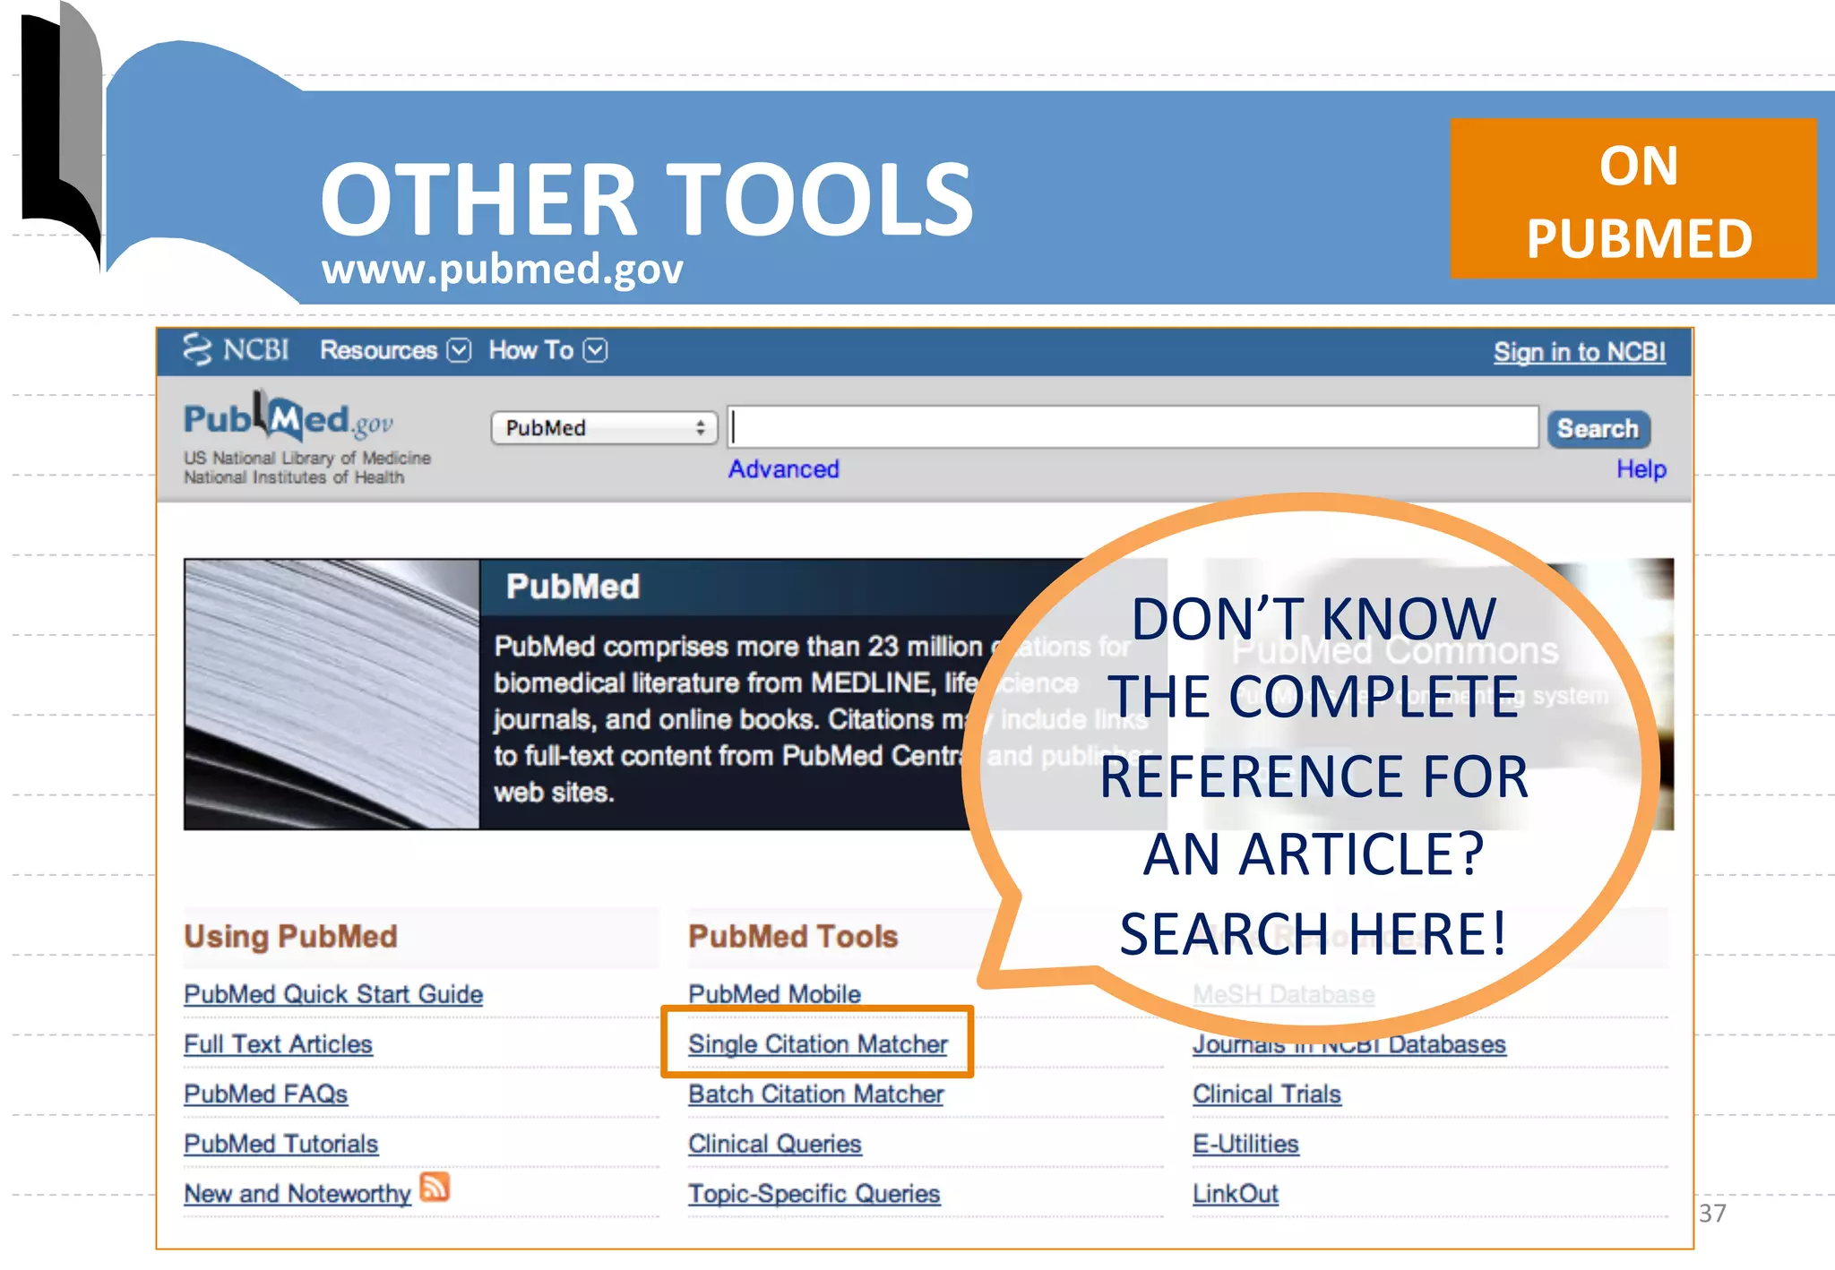Click Sign in to NCBI link
This screenshot has width=1835, height=1270.
1579,352
